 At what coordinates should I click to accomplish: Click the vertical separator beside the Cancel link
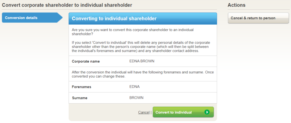click(151, 112)
